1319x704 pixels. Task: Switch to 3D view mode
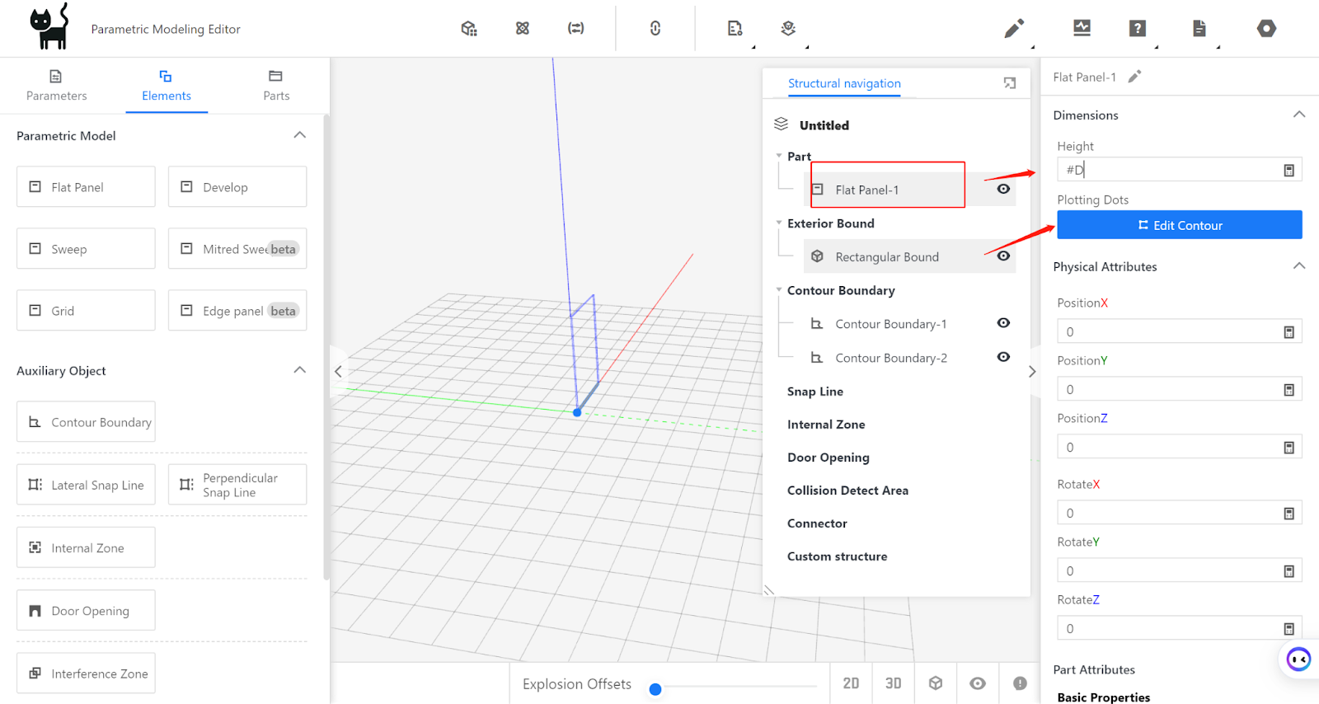[x=893, y=683]
